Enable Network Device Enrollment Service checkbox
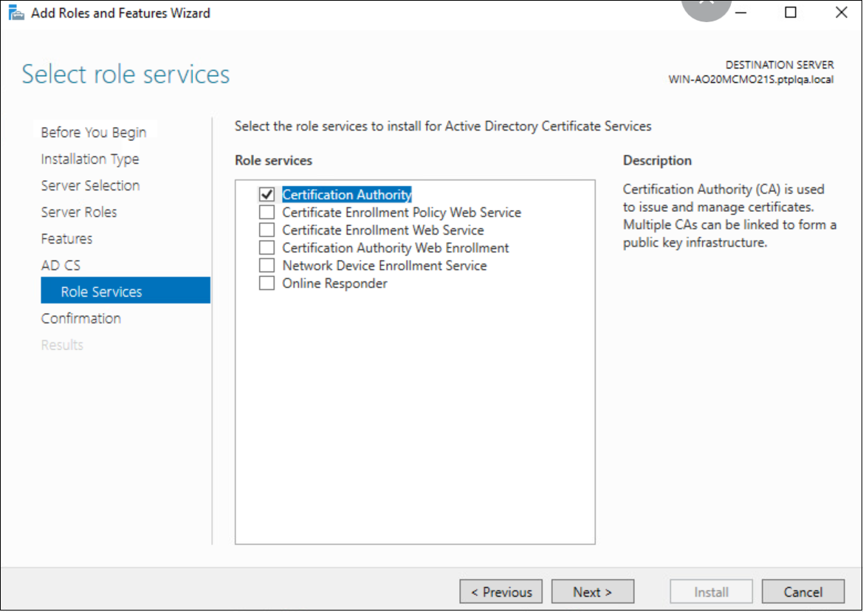 (x=267, y=265)
